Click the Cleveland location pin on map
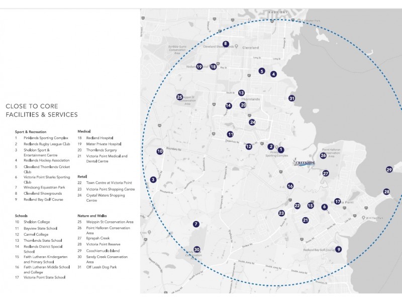This screenshot has width=402, height=301. 236,46
